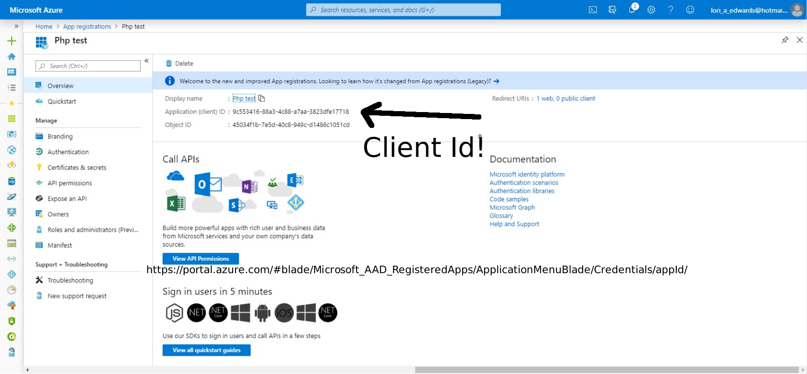Screen dimensions: 807x374
Task: Open portal settings gear icon
Action: tap(651, 10)
